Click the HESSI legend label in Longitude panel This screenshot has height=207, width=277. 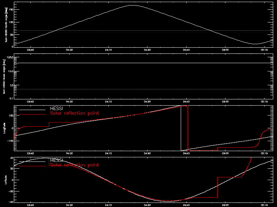56,108
